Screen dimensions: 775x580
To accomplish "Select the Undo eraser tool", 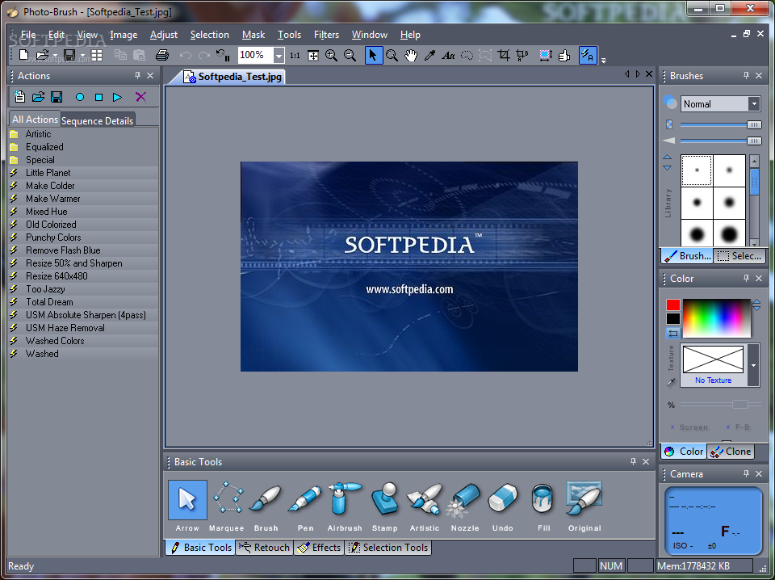I will click(503, 506).
